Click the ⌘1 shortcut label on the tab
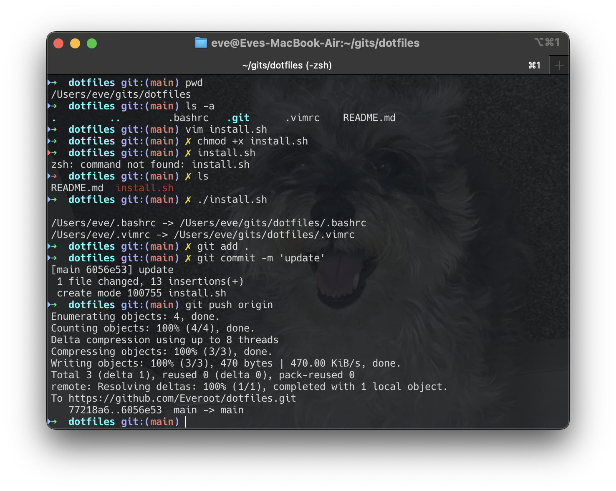 tap(534, 65)
